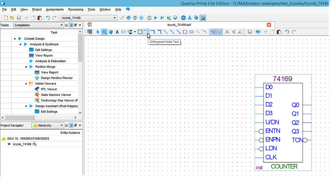This screenshot has width=332, height=180.
Task: Collapse the Compile Design tree node
Action: pyautogui.click(x=15, y=39)
